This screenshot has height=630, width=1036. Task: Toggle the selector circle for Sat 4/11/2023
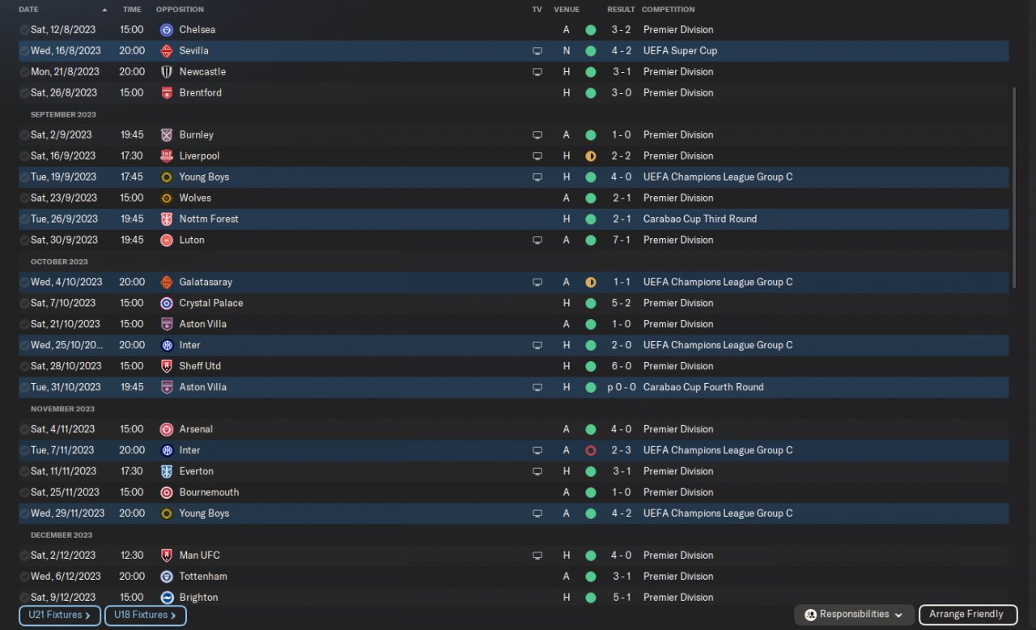24,430
